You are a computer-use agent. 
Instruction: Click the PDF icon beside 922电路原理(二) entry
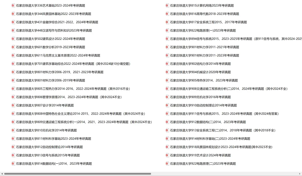167,163
